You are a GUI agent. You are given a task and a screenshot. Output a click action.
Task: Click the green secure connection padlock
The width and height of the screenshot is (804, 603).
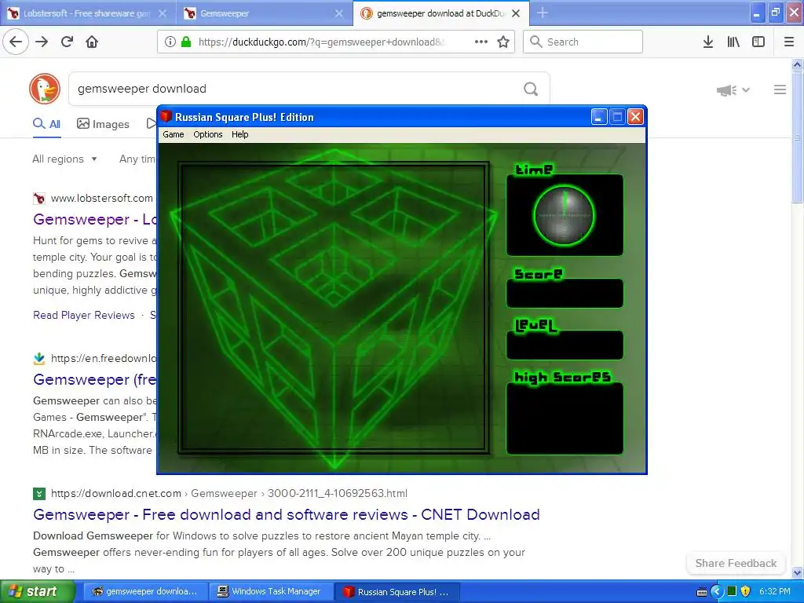pyautogui.click(x=186, y=42)
